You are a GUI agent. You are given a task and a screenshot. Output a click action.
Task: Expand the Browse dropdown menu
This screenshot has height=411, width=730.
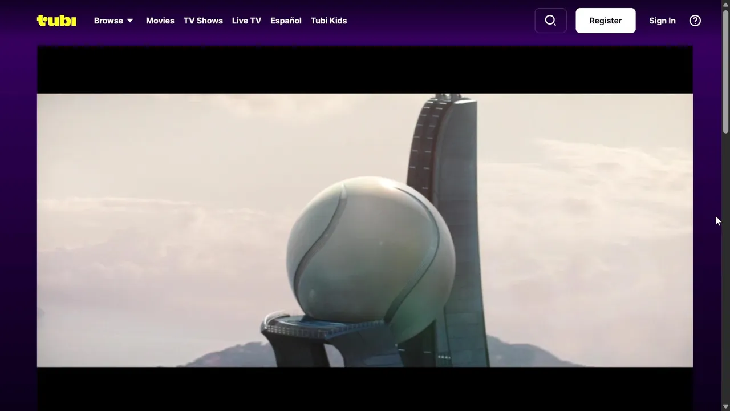pyautogui.click(x=113, y=21)
